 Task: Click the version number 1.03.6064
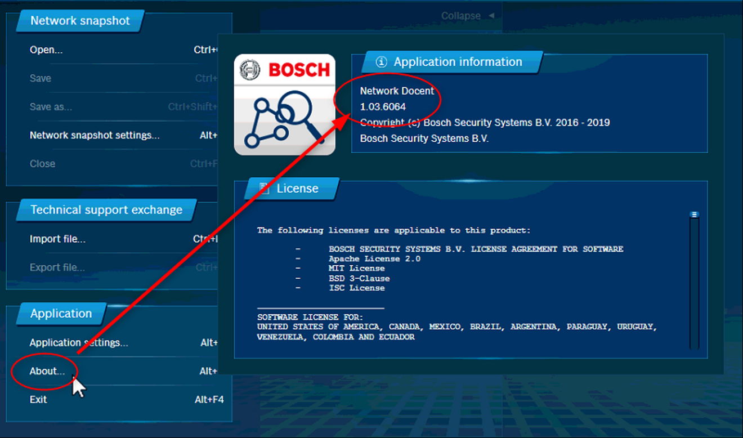(383, 106)
